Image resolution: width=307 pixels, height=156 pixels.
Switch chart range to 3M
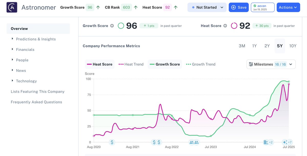pos(242,46)
